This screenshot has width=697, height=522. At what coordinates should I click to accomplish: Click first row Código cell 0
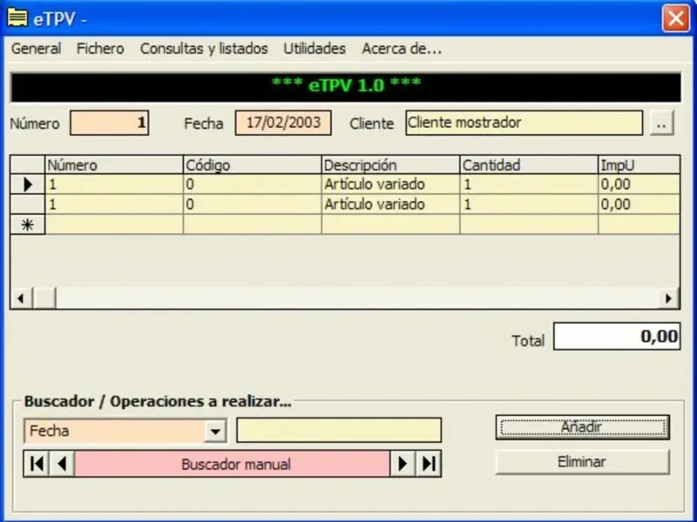[253, 184]
